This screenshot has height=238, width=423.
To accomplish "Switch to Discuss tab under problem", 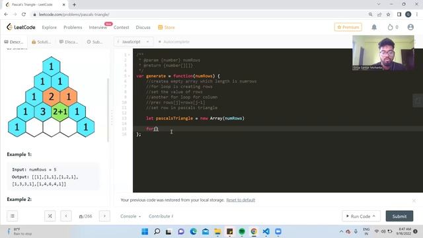I will [69, 42].
